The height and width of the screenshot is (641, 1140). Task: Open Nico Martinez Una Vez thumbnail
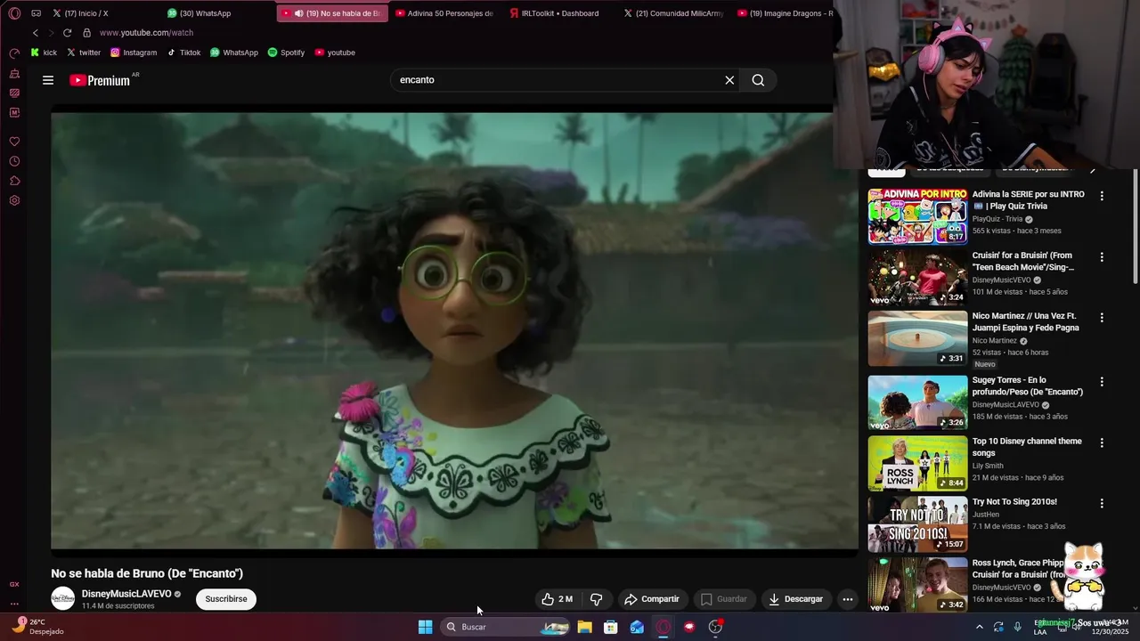coord(917,338)
